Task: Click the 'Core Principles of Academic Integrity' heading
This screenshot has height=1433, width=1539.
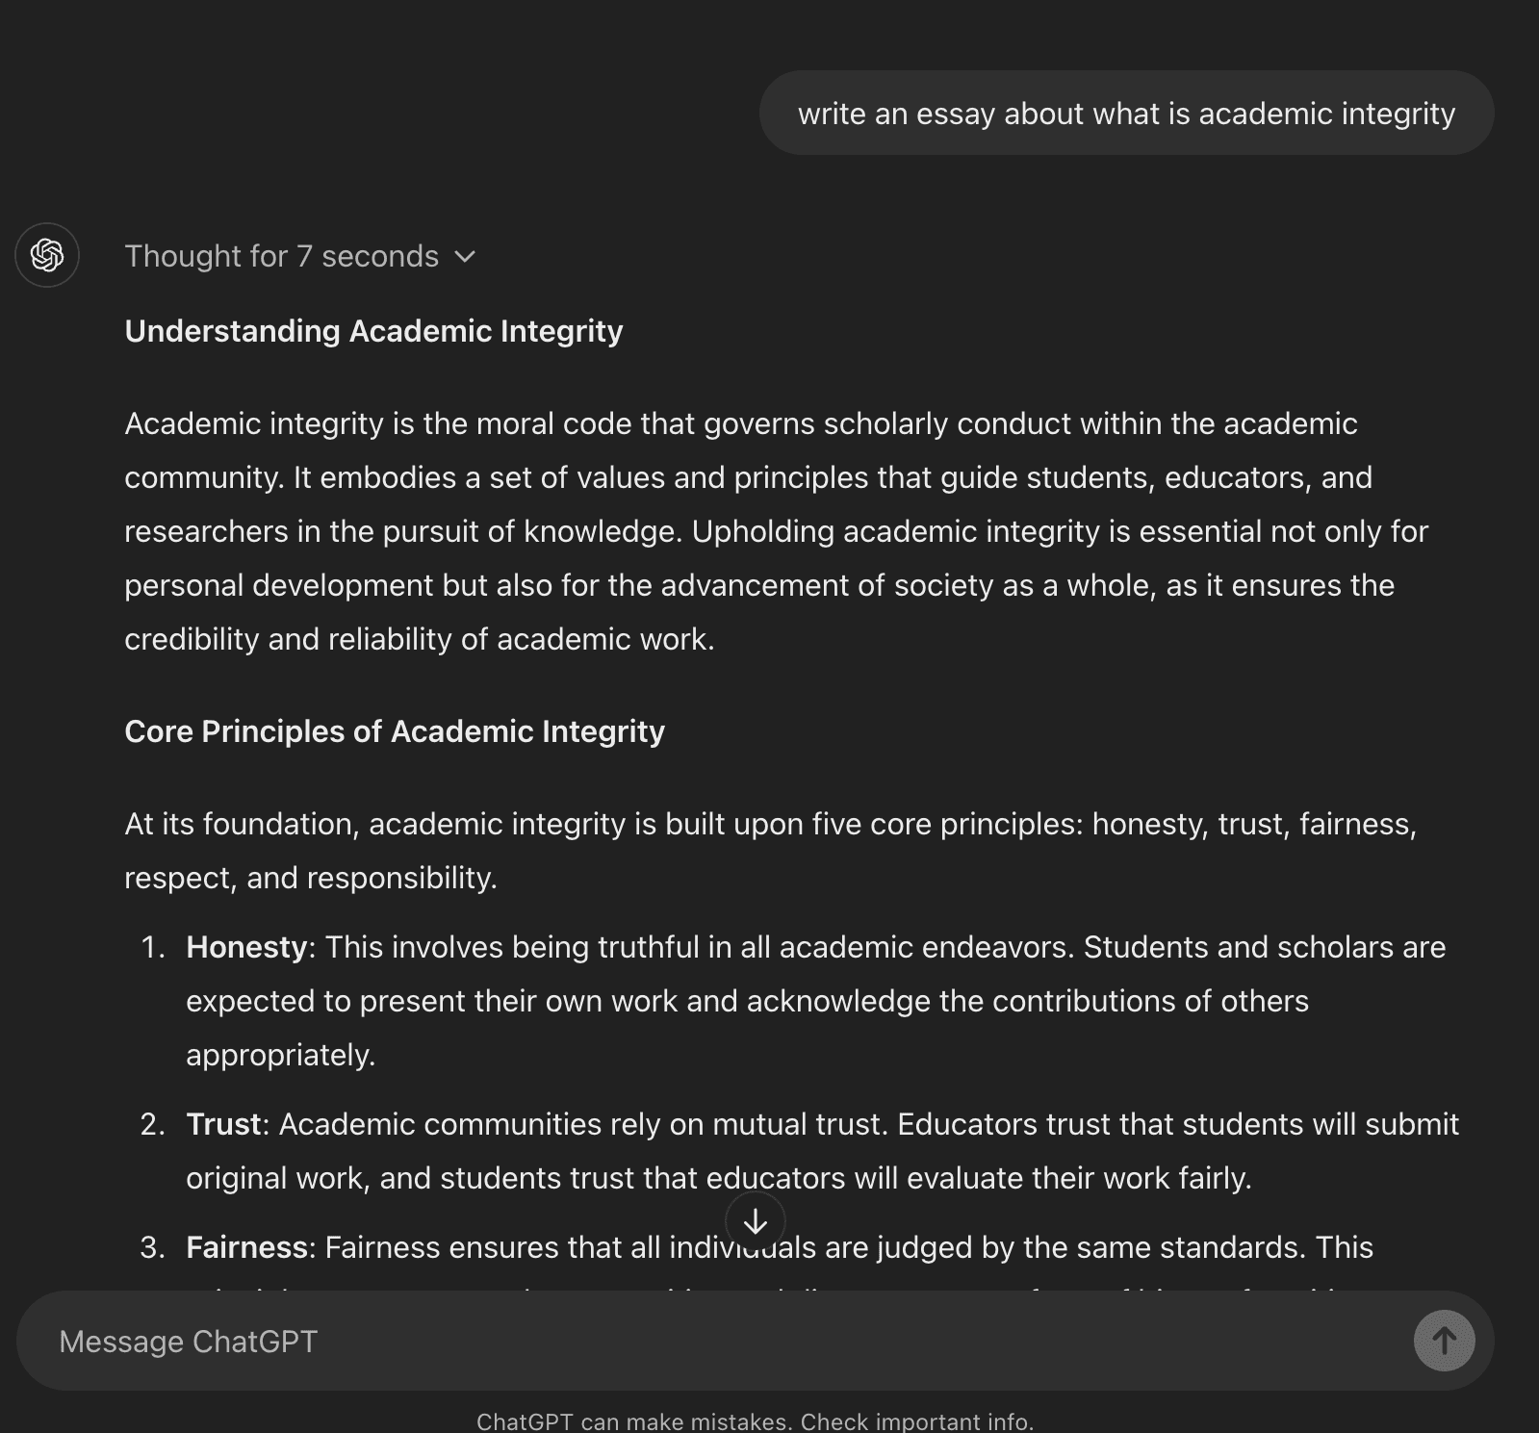Action: [395, 731]
